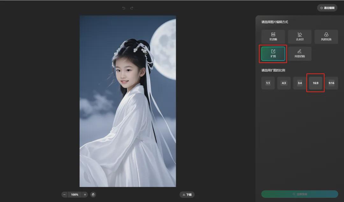Click 退出编辑 to exit editing
The width and height of the screenshot is (344, 202).
pyautogui.click(x=327, y=8)
